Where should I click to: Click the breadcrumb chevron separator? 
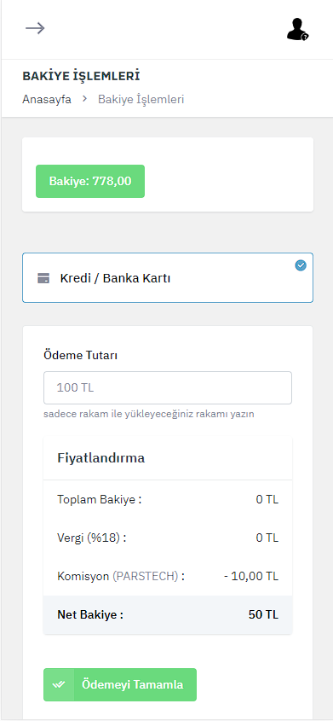(84, 99)
